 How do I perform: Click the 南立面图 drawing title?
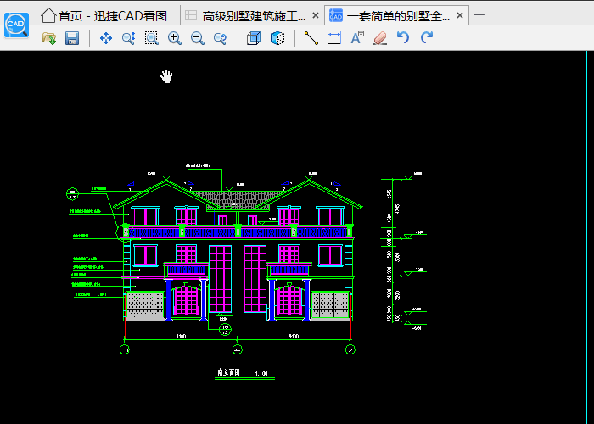click(228, 372)
